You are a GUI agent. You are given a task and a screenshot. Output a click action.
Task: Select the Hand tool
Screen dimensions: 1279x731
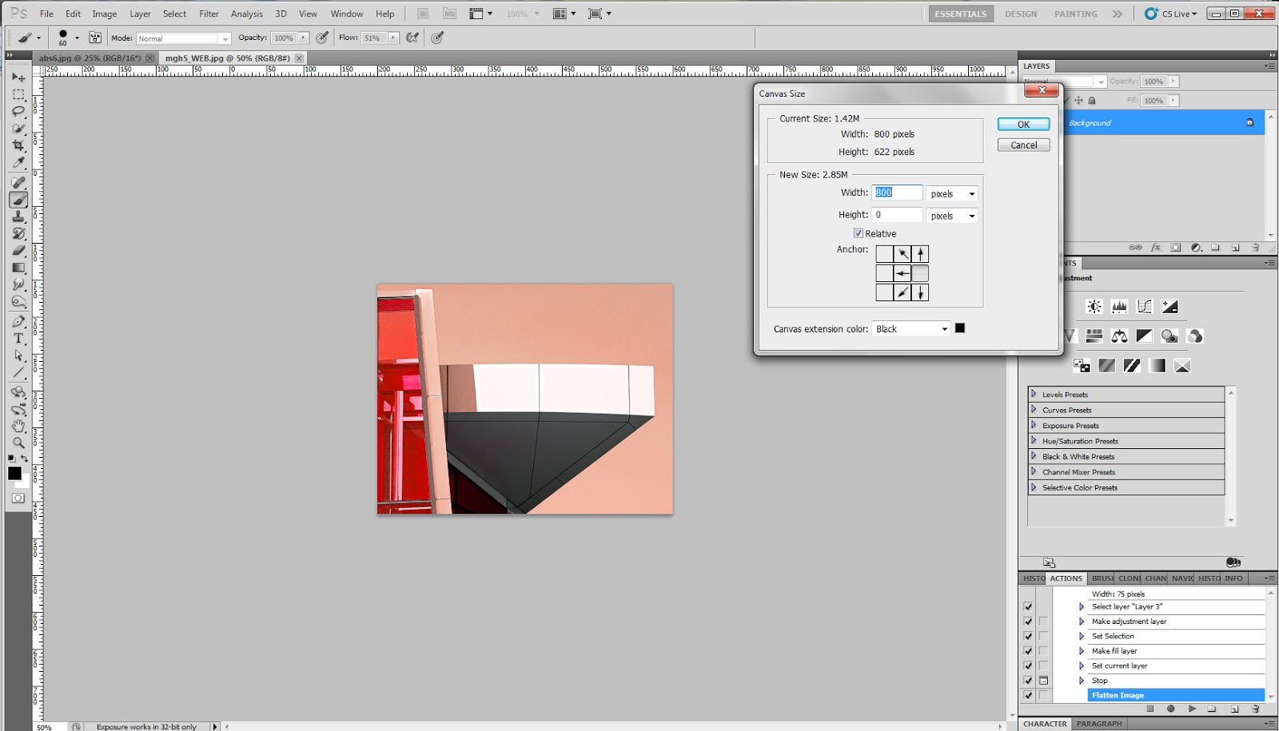18,426
